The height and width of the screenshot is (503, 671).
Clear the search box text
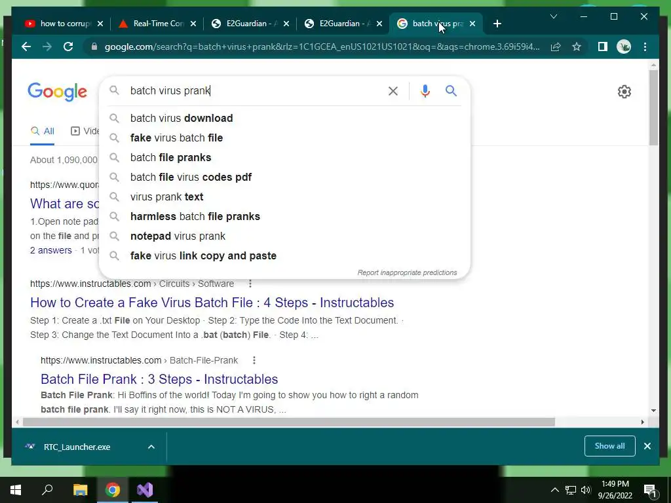(x=393, y=91)
